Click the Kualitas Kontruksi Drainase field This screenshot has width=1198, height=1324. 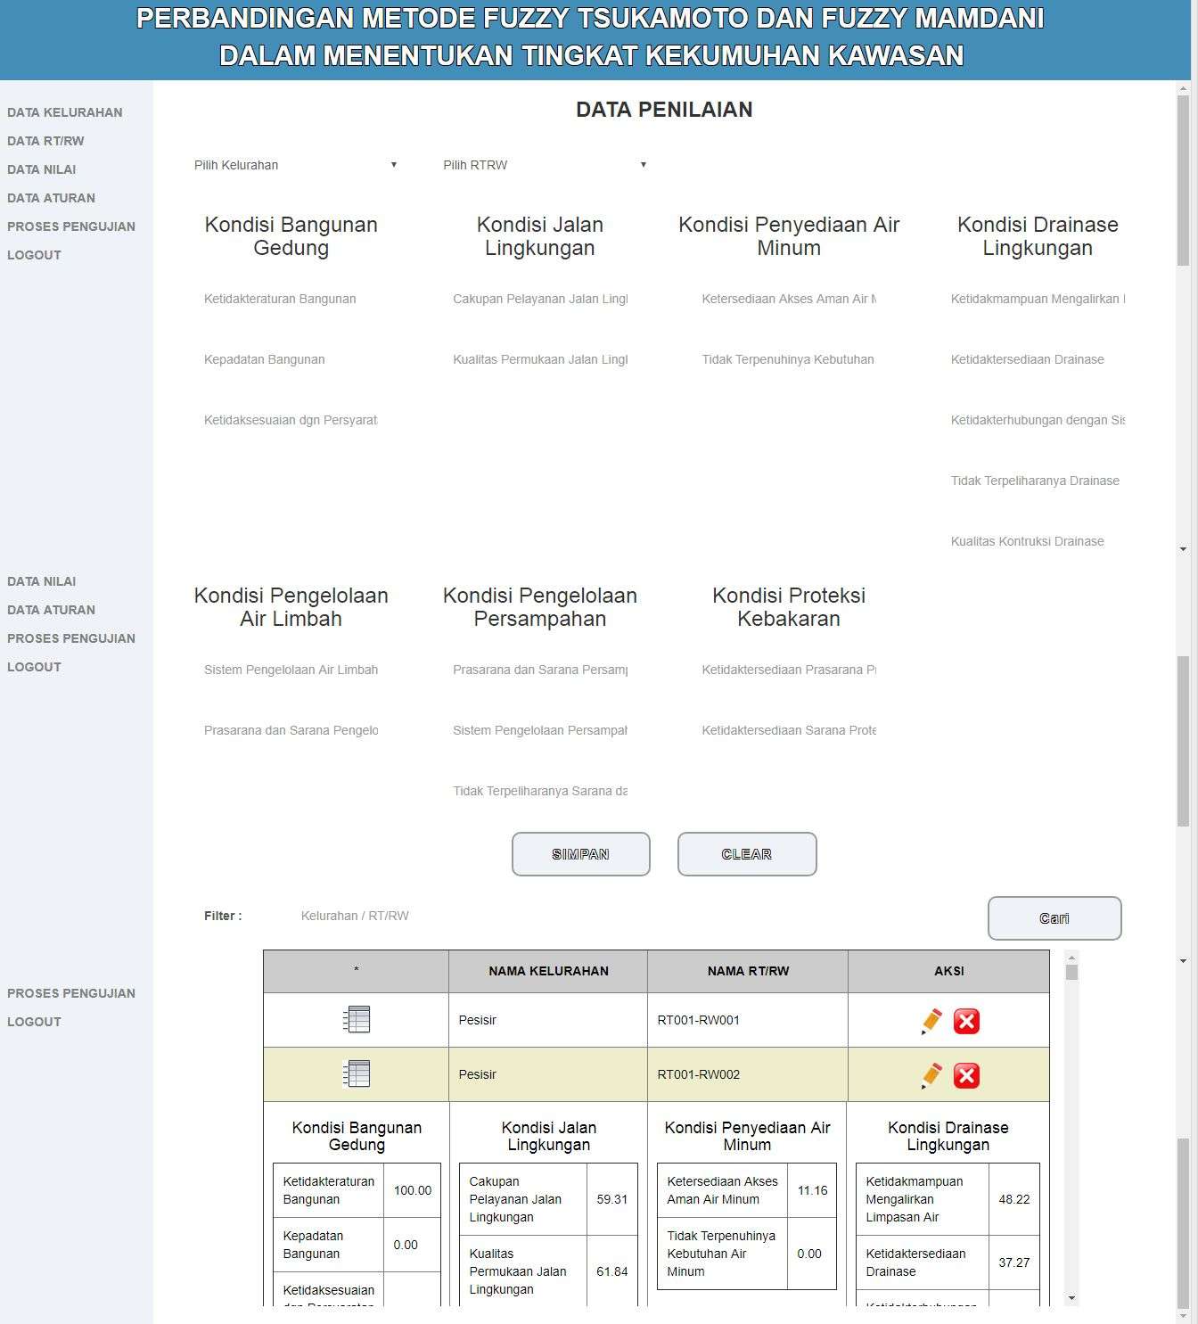pos(1037,541)
